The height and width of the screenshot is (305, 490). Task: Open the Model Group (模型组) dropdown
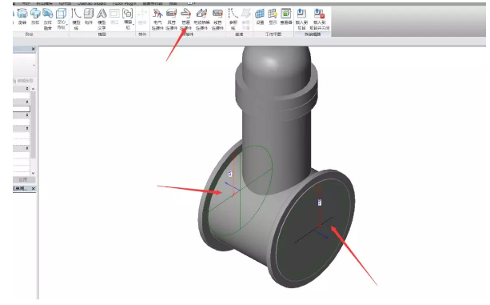pyautogui.click(x=128, y=19)
